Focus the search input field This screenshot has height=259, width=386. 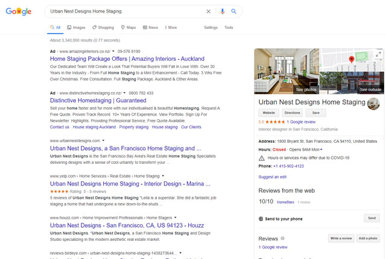point(126,11)
